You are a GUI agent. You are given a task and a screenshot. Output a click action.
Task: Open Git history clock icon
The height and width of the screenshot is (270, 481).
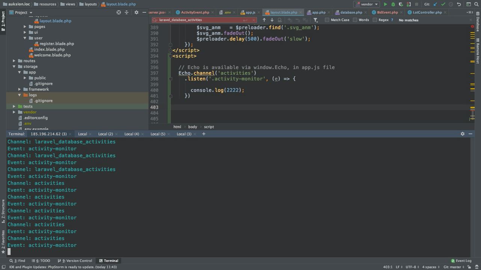[451, 4]
